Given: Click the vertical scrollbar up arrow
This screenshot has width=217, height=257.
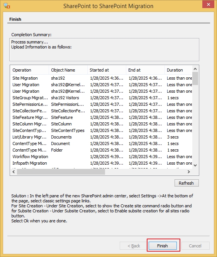Looking at the screenshot, I should (195, 69).
